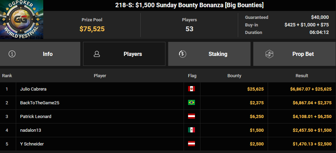
Task: Switch to the Staking tab
Action: point(209,54)
